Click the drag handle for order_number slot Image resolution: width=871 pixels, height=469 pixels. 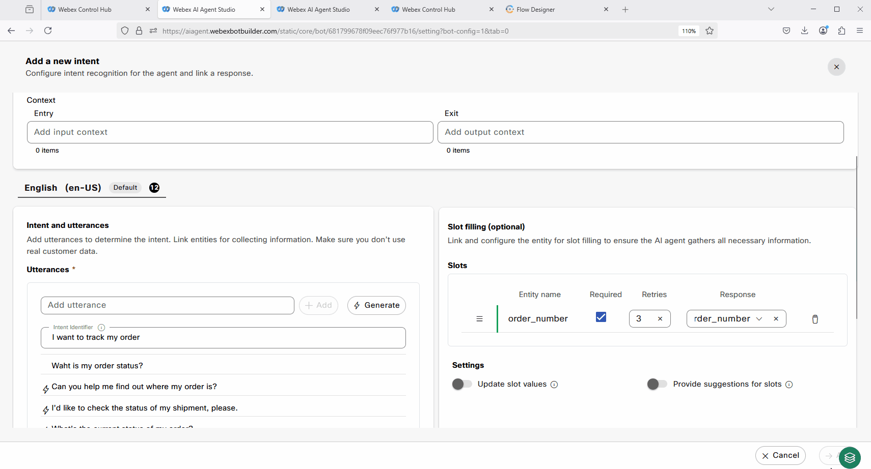479,319
